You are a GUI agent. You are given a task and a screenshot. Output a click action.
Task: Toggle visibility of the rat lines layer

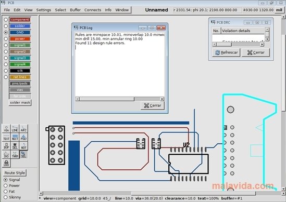[x=20, y=77]
